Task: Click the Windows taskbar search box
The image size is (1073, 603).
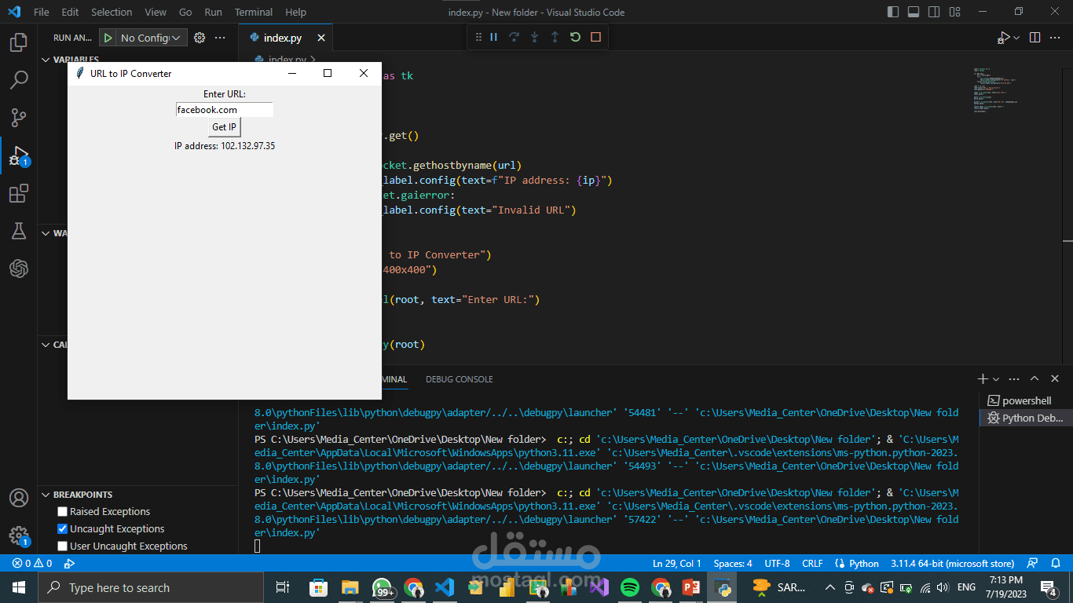Action: point(151,587)
